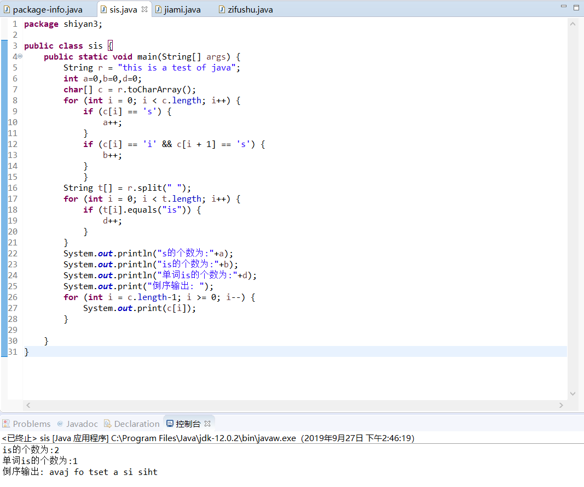Switch to the package-info.java tab
584x487 pixels.
click(x=43, y=10)
